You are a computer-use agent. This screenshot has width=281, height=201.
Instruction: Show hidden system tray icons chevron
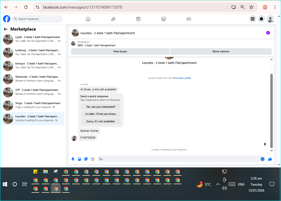click(218, 184)
